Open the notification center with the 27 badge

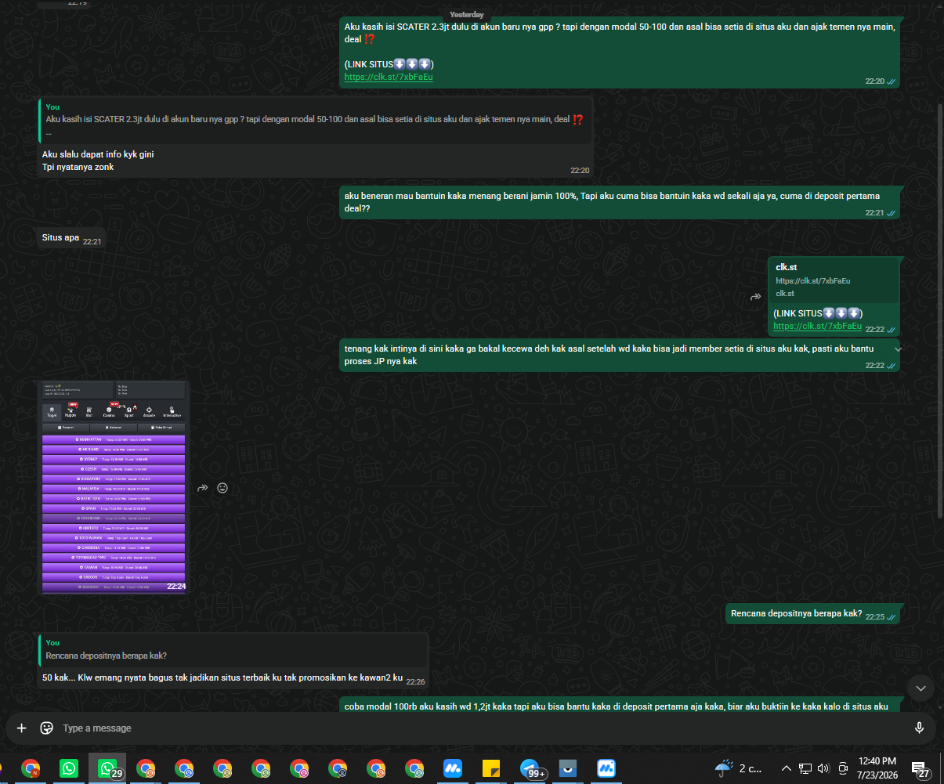[x=919, y=768]
